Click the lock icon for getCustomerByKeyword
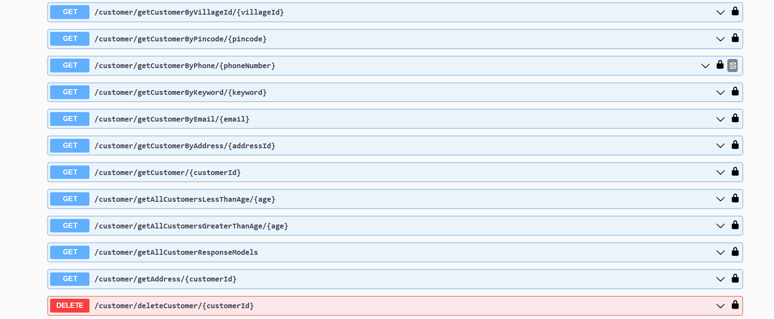Image resolution: width=774 pixels, height=319 pixels. coord(735,91)
